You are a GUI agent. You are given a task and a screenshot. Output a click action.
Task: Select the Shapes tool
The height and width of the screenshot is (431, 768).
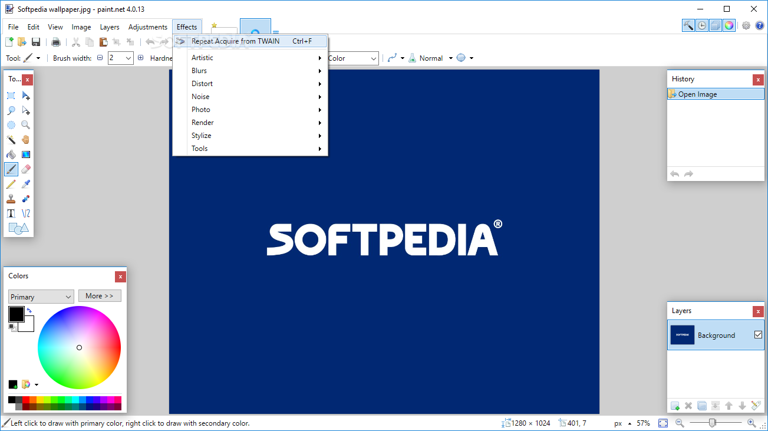(18, 228)
